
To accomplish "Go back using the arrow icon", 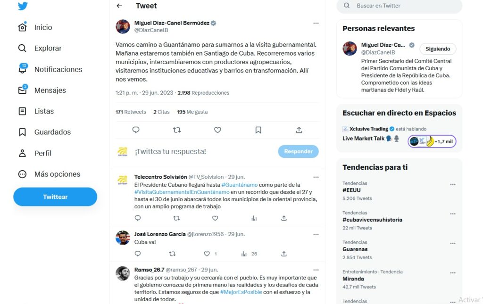I will (119, 6).
